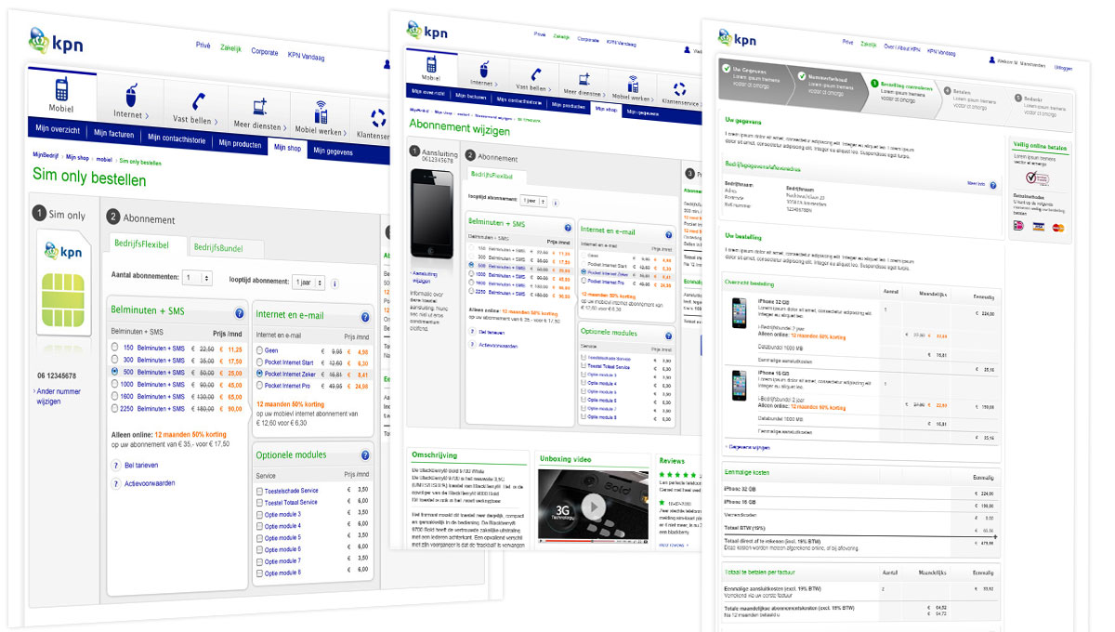Click the MasterCard payment logo in checkout window
This screenshot has width=1115, height=632.
[x=1058, y=228]
